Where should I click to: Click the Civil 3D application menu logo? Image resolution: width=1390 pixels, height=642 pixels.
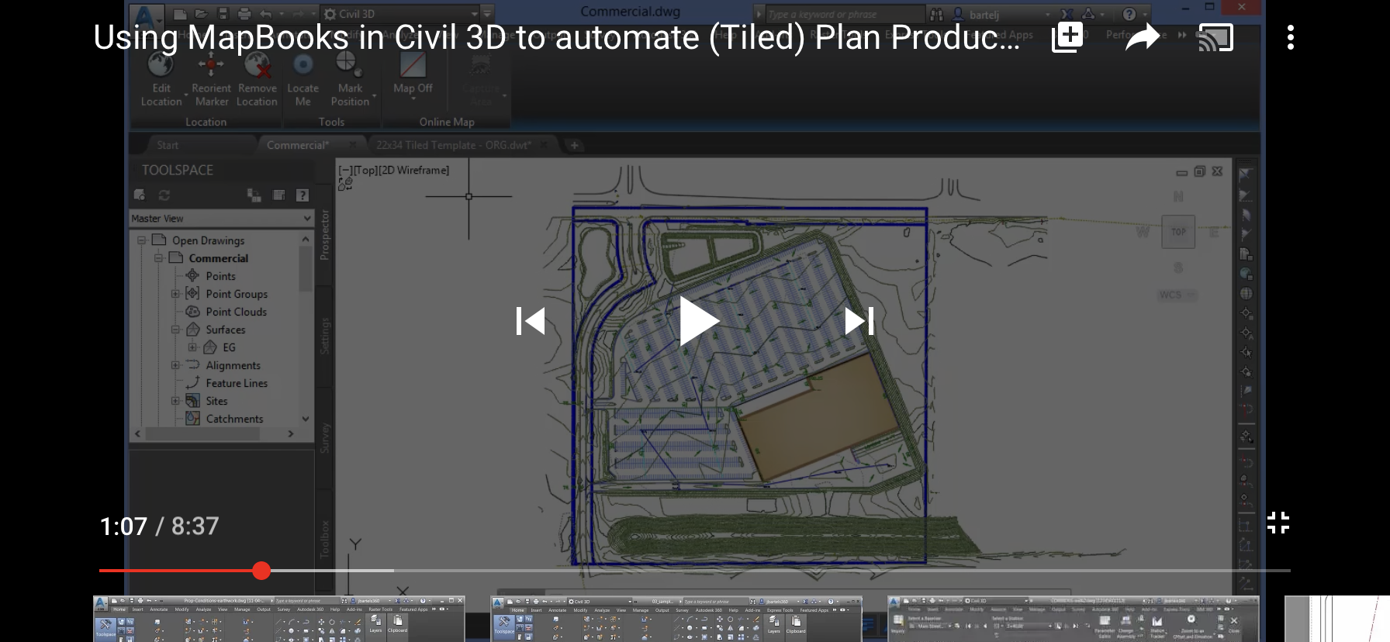[145, 16]
